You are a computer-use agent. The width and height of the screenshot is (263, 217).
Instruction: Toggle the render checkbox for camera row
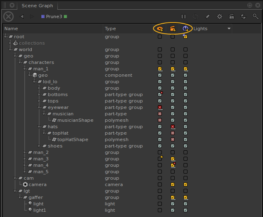(173, 184)
